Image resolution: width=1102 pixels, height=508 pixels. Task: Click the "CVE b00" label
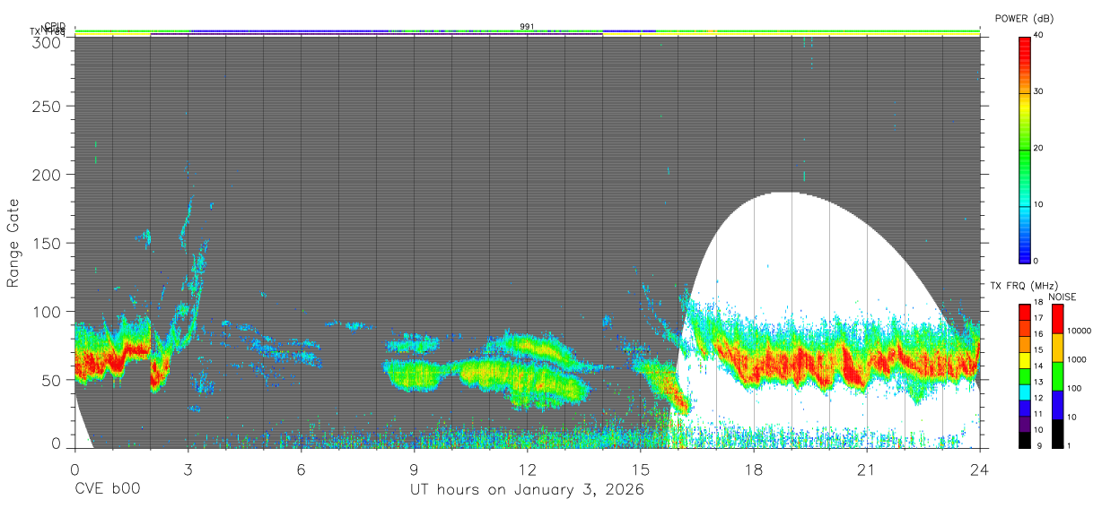tap(108, 490)
